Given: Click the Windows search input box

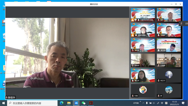Looking at the screenshot, I should [x=32, y=103].
